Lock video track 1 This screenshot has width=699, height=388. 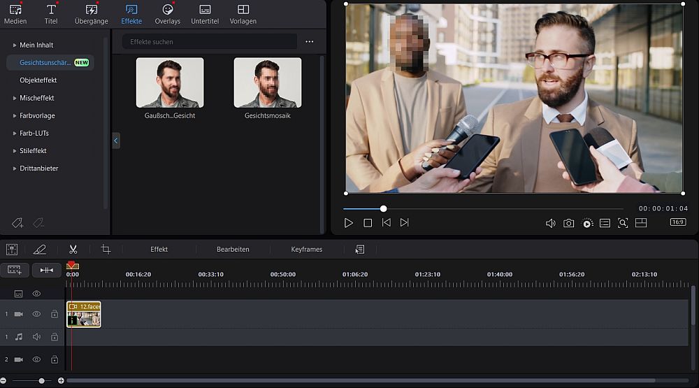click(x=55, y=314)
